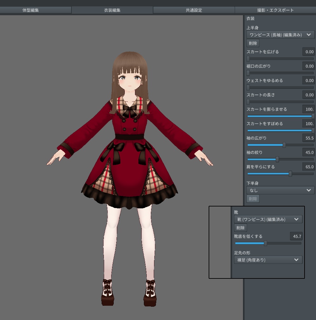
Task: Click the 靴底を低くする slider handle
Action: coord(266,243)
